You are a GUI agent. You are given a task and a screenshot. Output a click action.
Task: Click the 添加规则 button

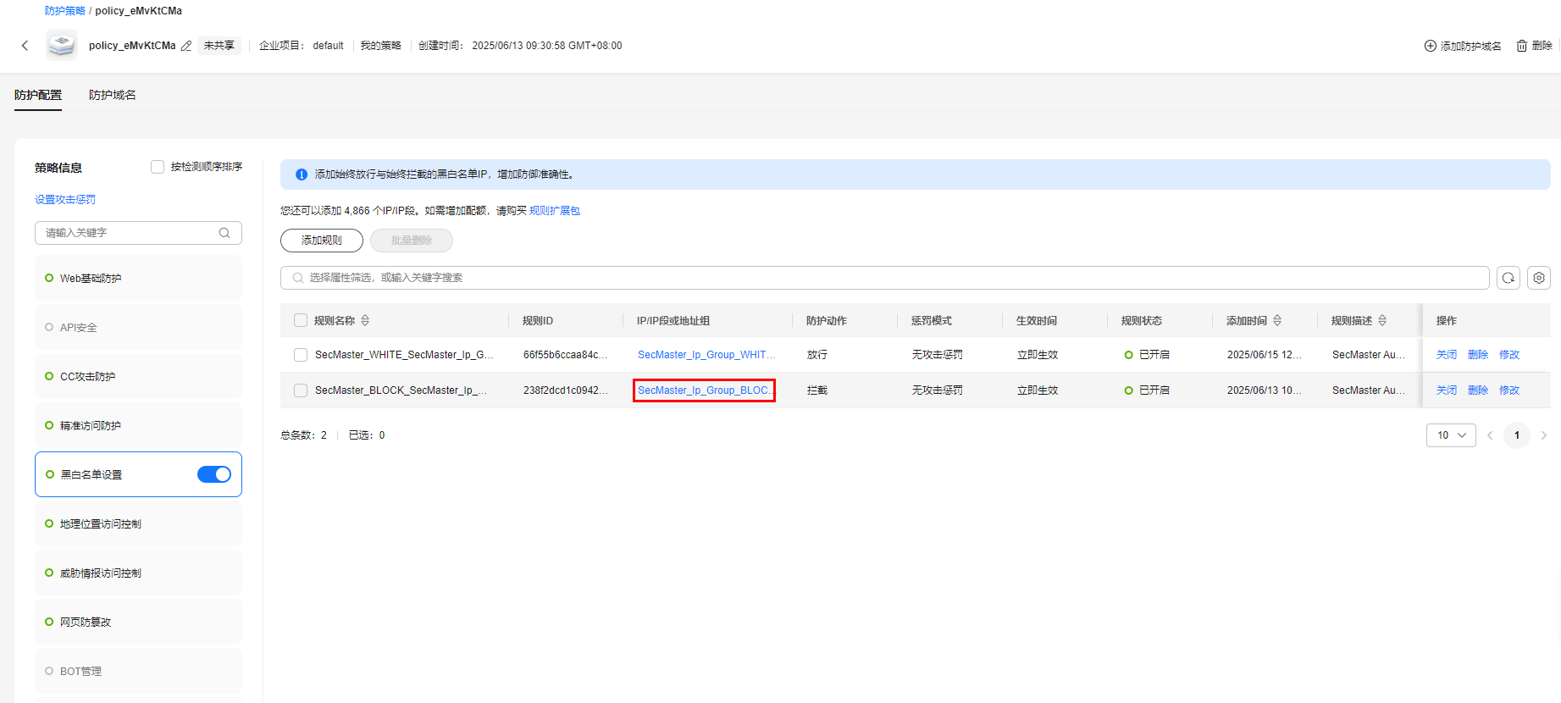(x=322, y=241)
